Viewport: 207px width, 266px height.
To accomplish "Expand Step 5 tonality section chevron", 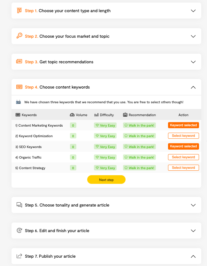I will 193,205.
